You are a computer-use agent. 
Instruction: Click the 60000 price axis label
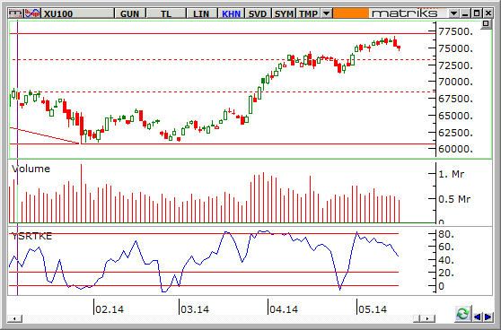[455, 149]
